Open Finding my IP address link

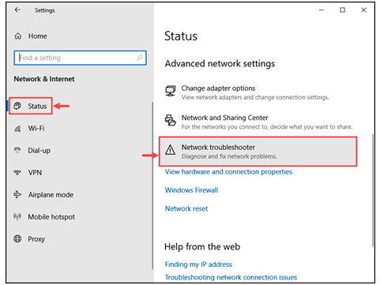tap(198, 264)
